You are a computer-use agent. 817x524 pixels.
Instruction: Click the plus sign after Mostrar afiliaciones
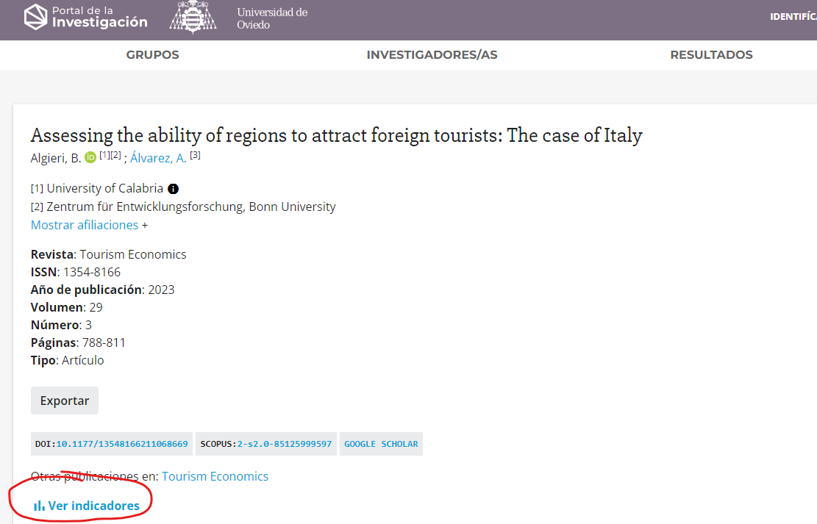coord(145,225)
